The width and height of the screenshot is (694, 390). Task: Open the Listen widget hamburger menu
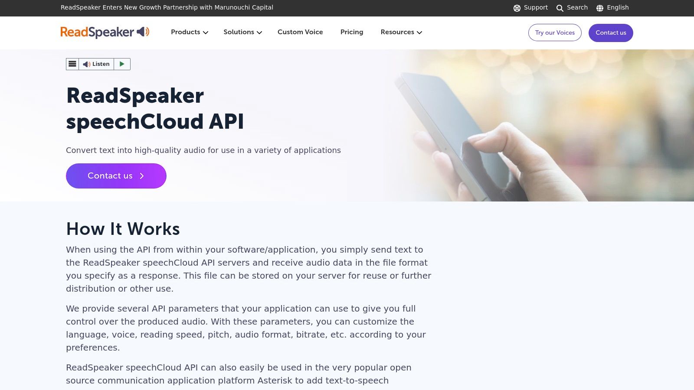click(x=72, y=64)
